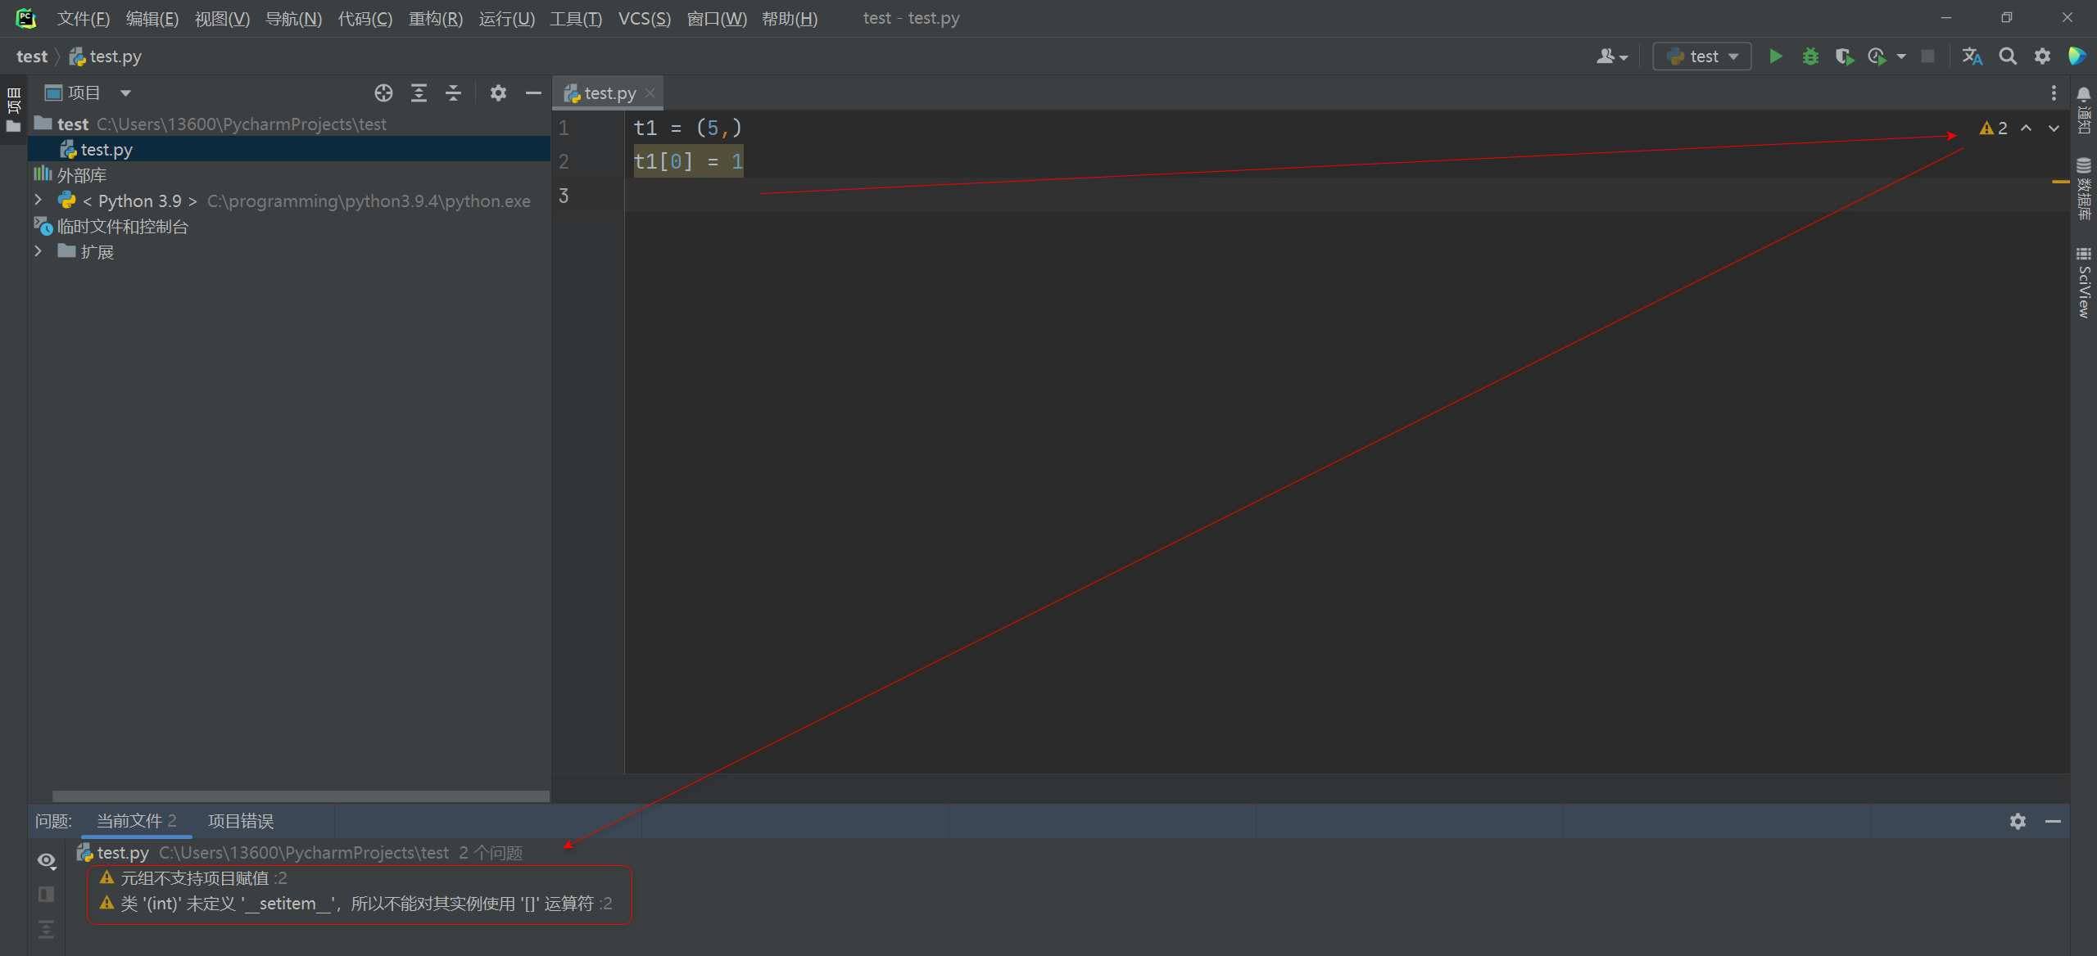Screen dimensions: 2097x956
Task: Click the stop process button
Action: [x=1928, y=56]
